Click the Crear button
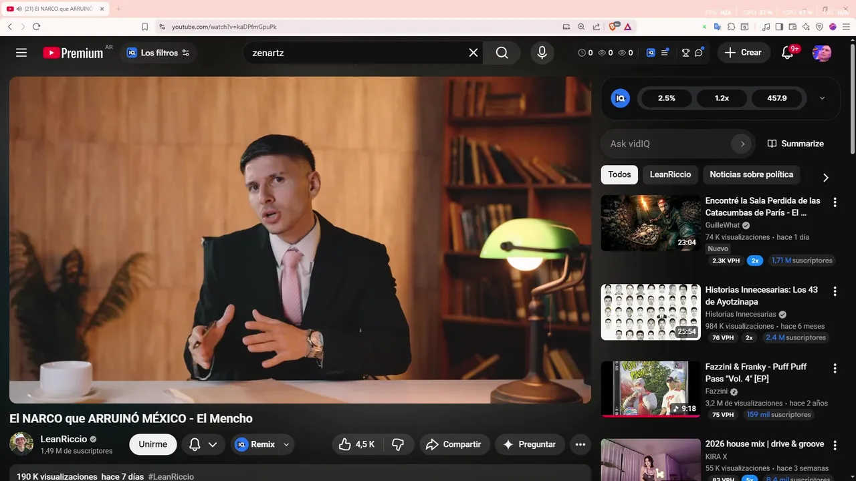The image size is (856, 481). click(743, 53)
